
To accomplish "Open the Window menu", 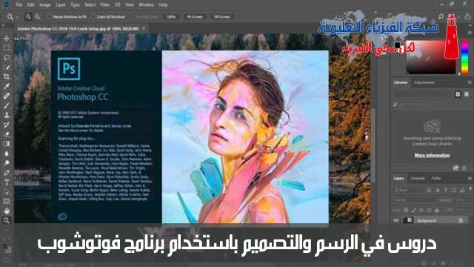I will click(146, 5).
